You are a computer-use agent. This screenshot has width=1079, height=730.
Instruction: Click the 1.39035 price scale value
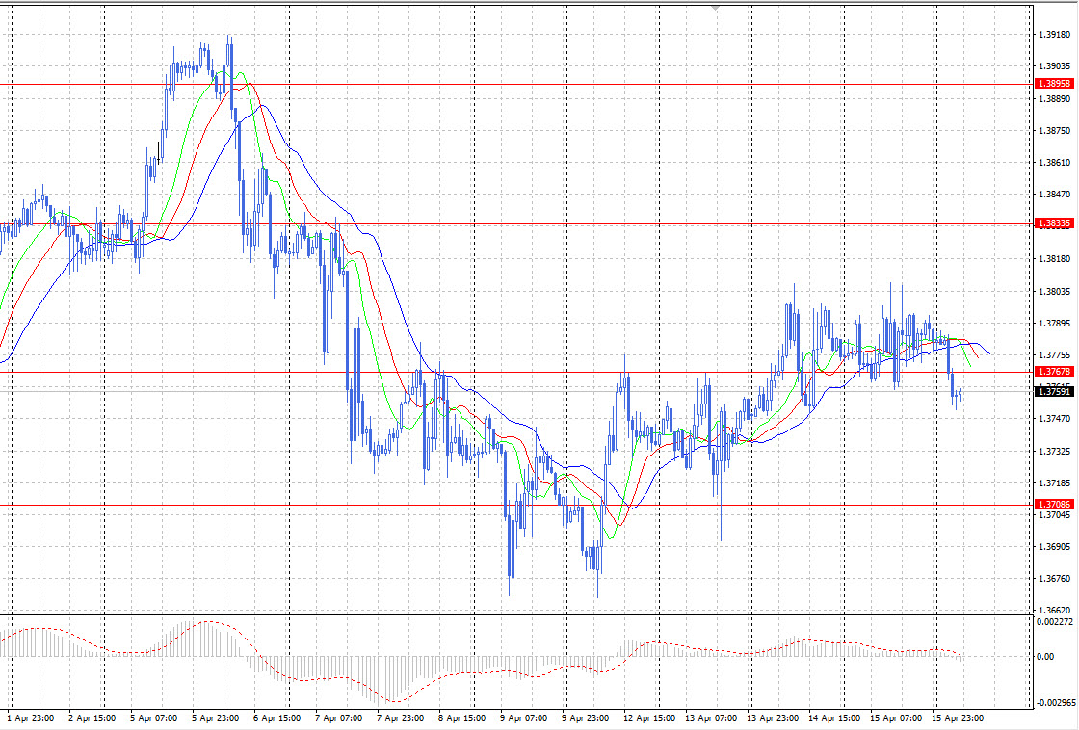click(x=1054, y=66)
